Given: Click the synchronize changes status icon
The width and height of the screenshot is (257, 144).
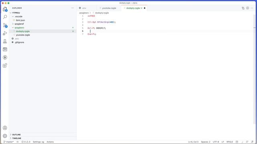Looking at the screenshot, I should pos(18,142).
